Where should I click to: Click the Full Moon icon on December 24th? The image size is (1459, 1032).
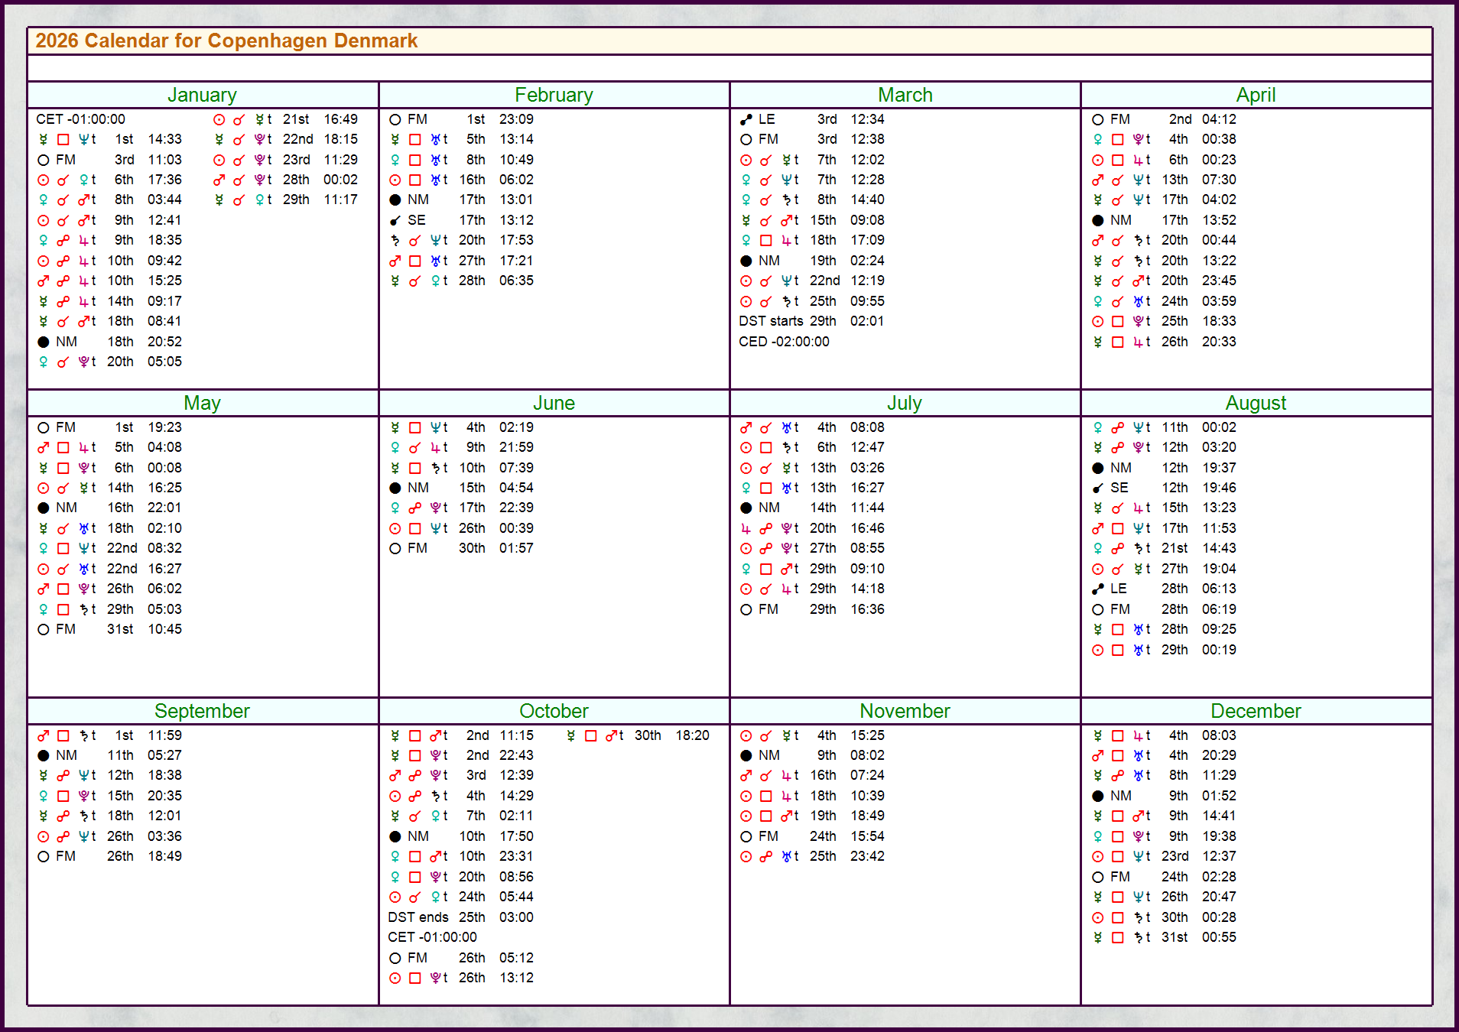[x=1097, y=877]
